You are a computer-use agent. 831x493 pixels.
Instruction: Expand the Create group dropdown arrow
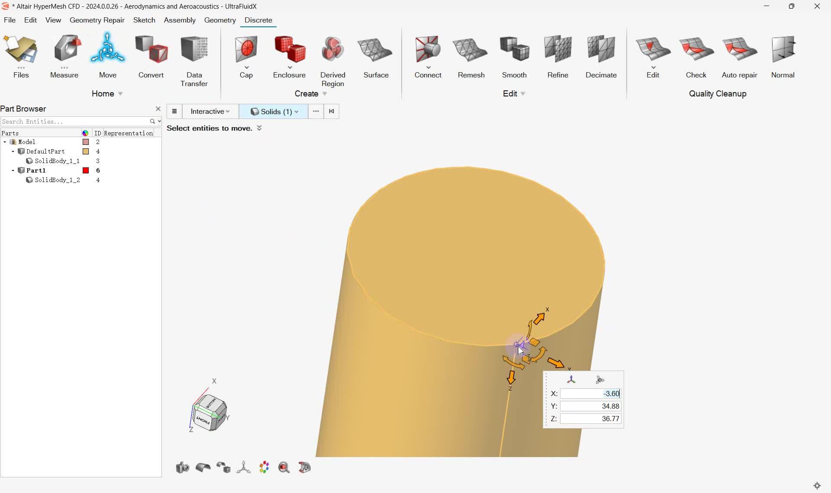[x=325, y=94]
